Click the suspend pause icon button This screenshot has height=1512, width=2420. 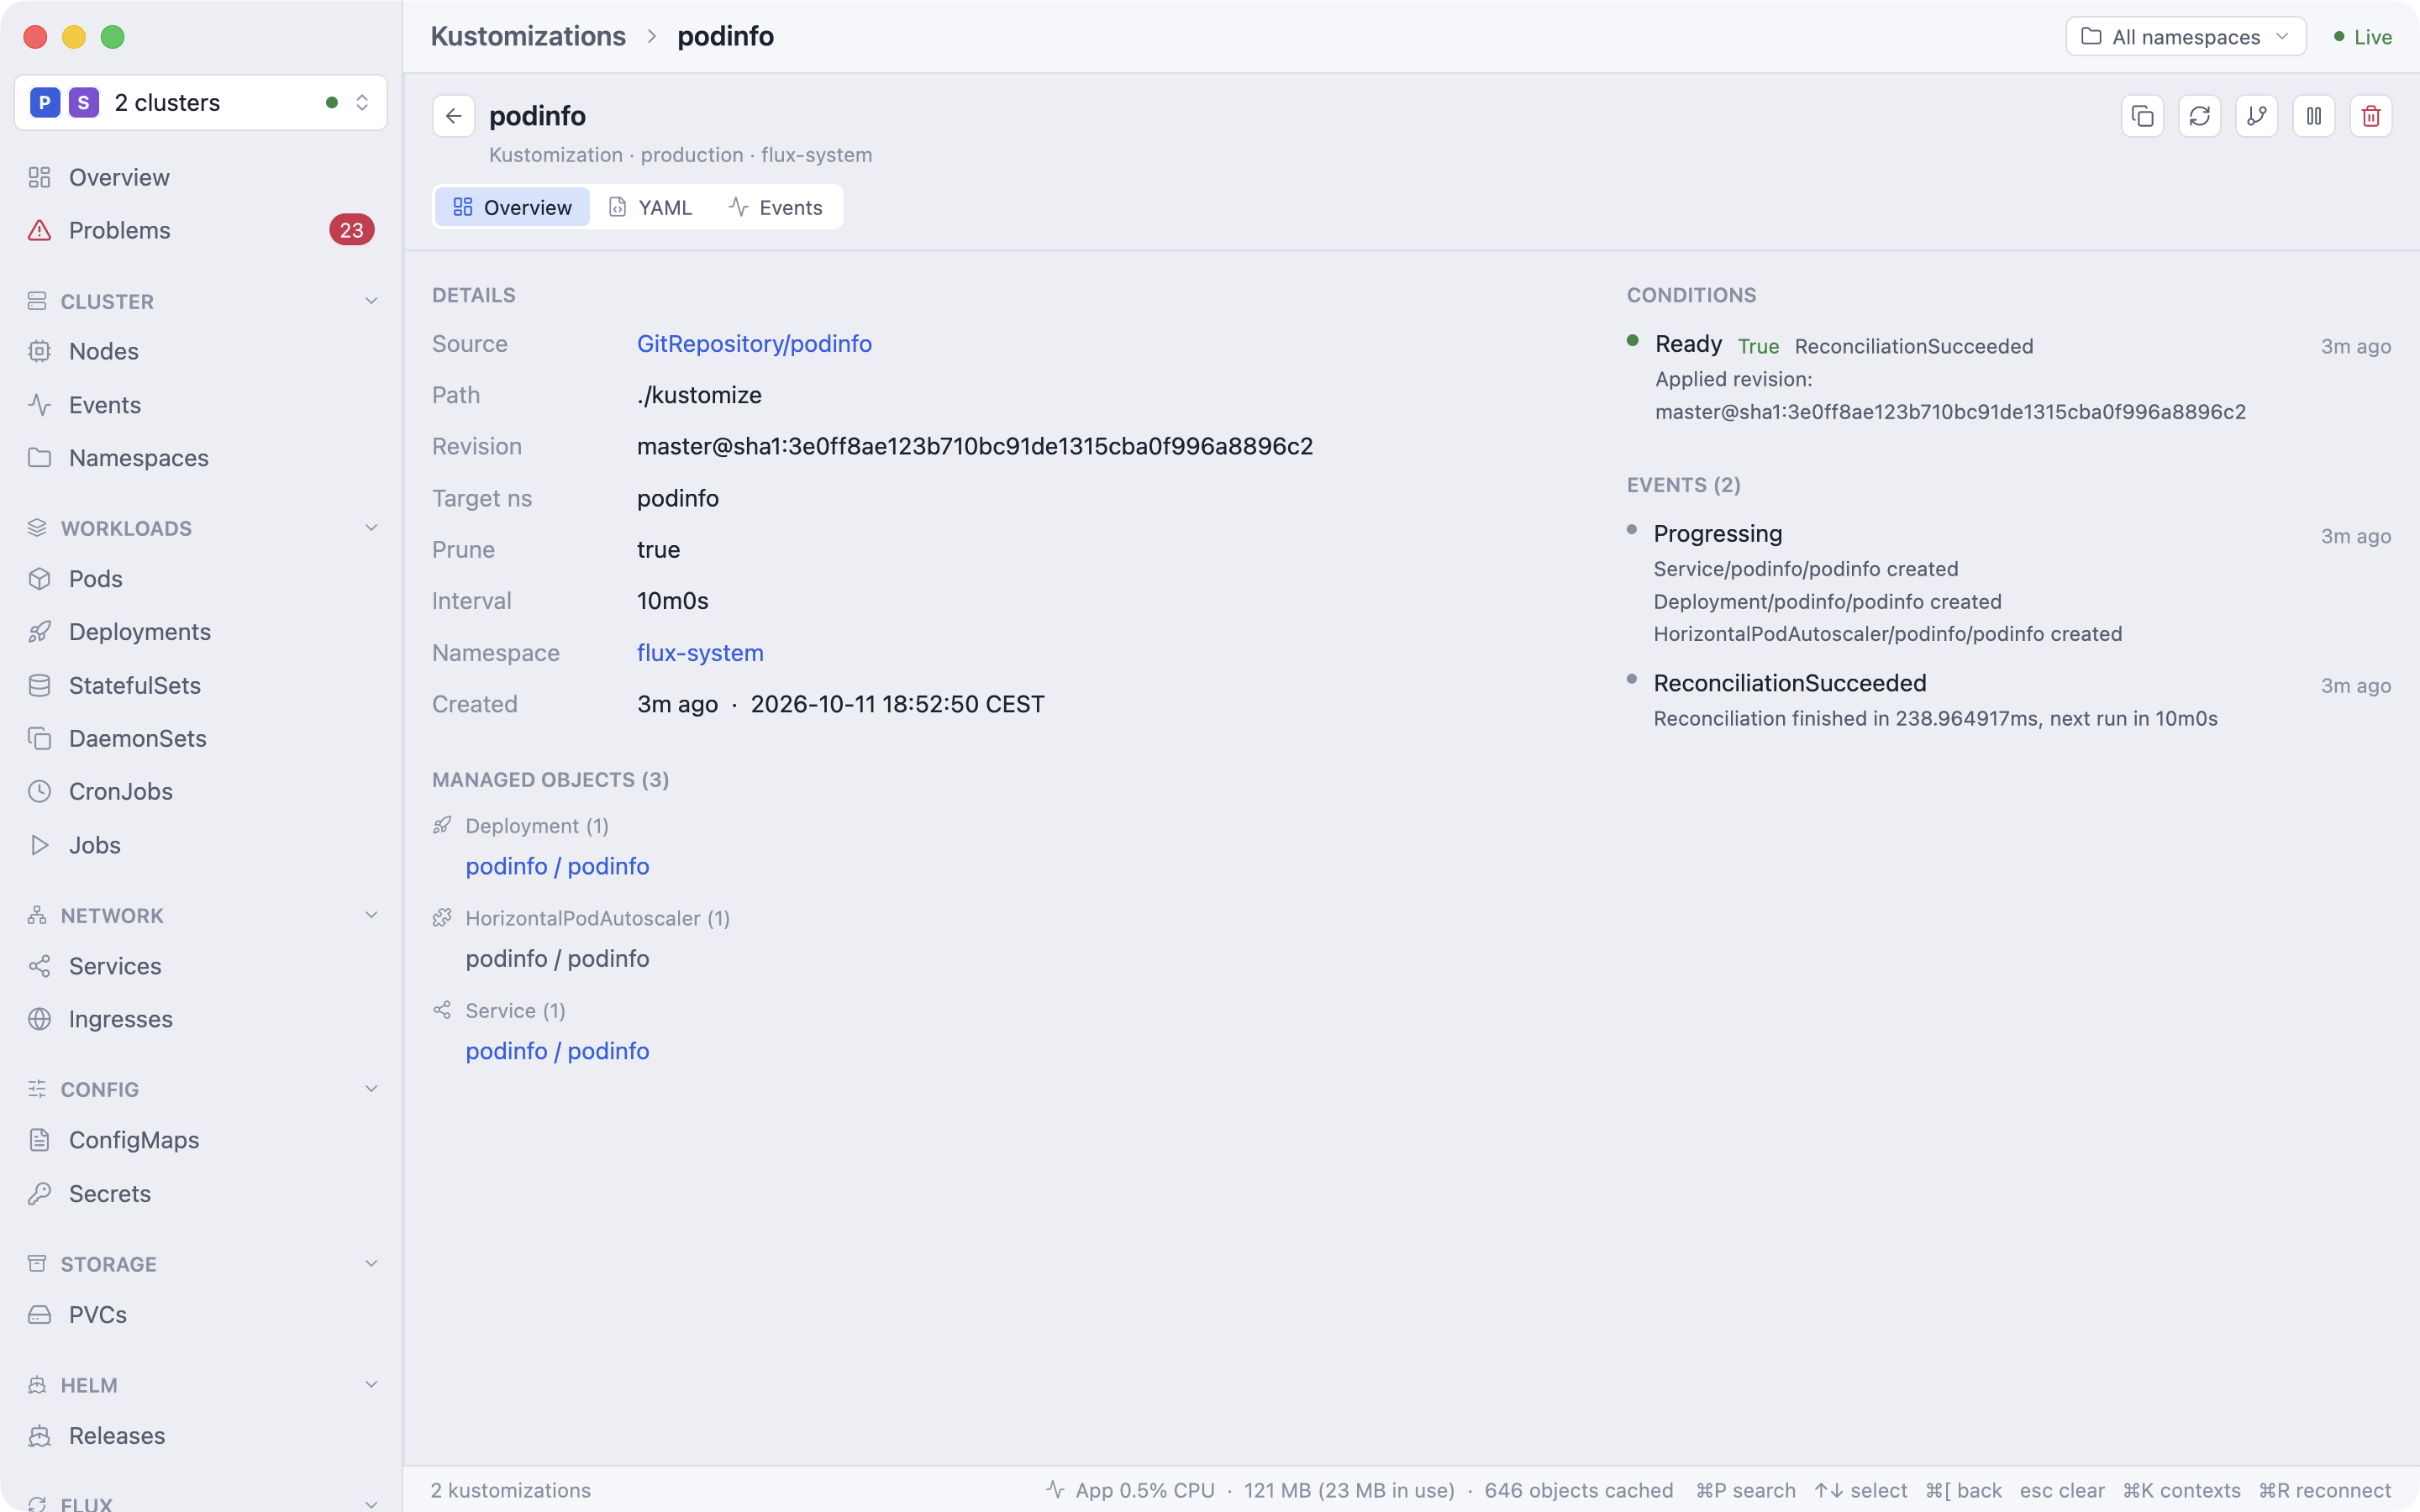click(2313, 116)
